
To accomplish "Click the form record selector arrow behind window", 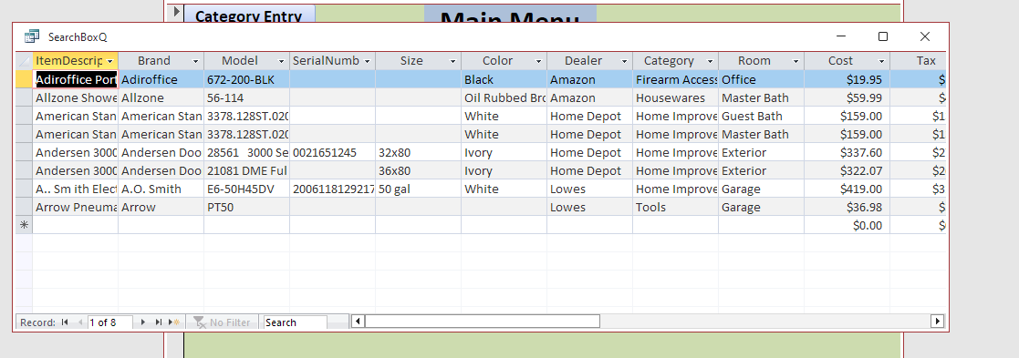I will pos(175,12).
